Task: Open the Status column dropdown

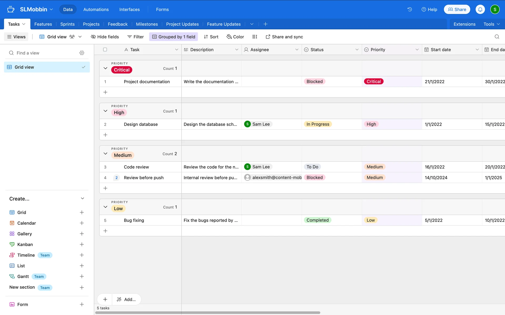Action: point(357,50)
